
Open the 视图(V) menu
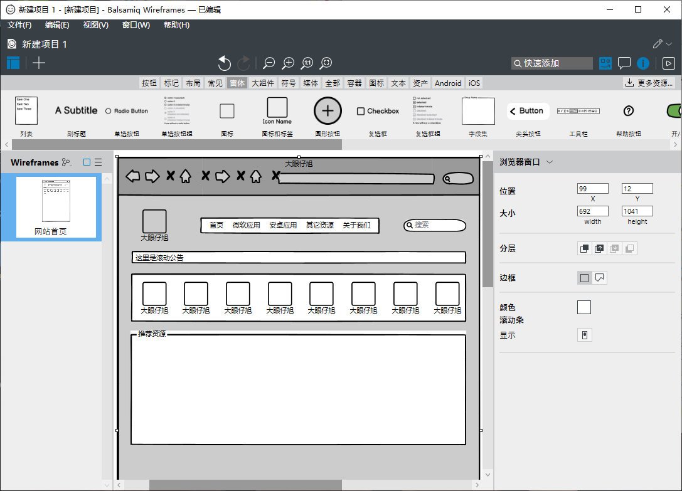[96, 25]
